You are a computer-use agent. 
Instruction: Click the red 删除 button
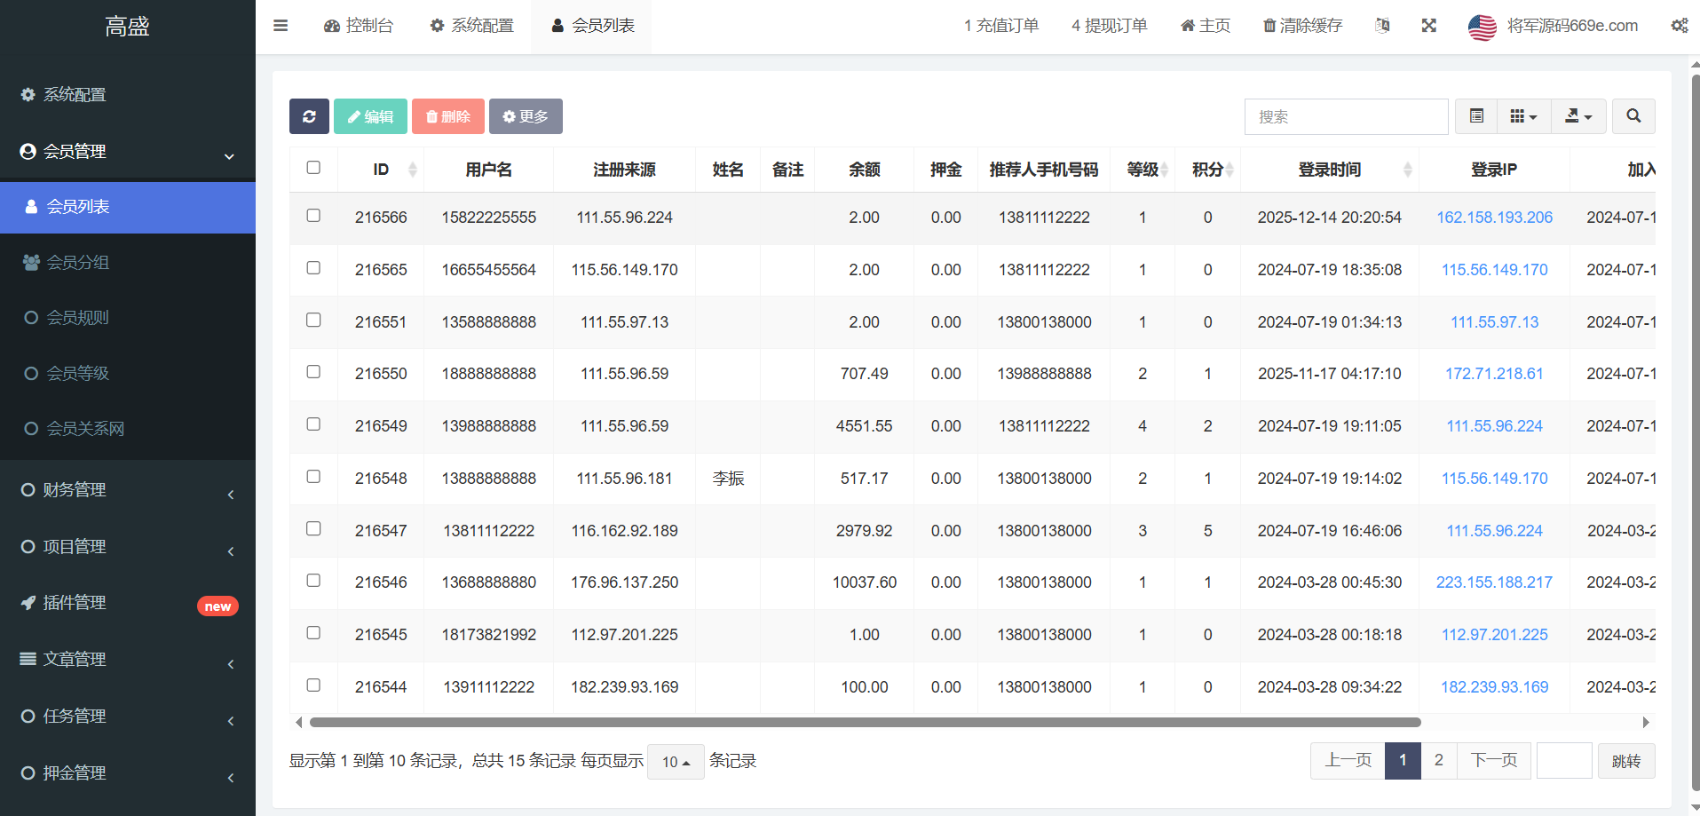point(447,116)
